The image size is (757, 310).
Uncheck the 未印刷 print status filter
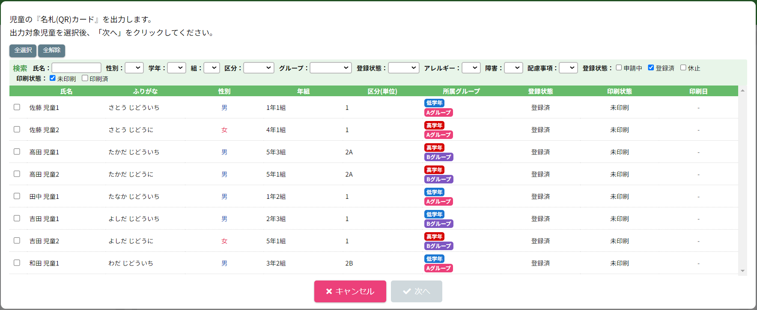(53, 78)
